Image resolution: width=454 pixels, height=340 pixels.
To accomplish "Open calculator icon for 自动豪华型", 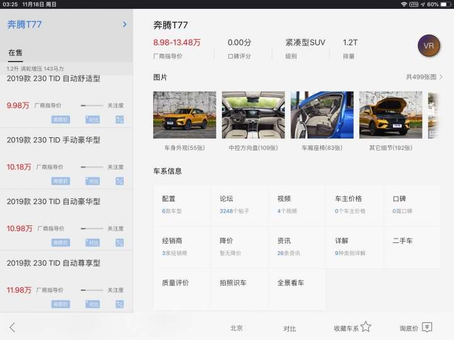I will click(120, 242).
